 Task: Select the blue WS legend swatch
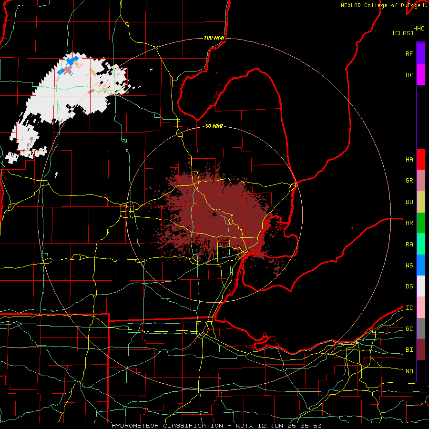[421, 265]
